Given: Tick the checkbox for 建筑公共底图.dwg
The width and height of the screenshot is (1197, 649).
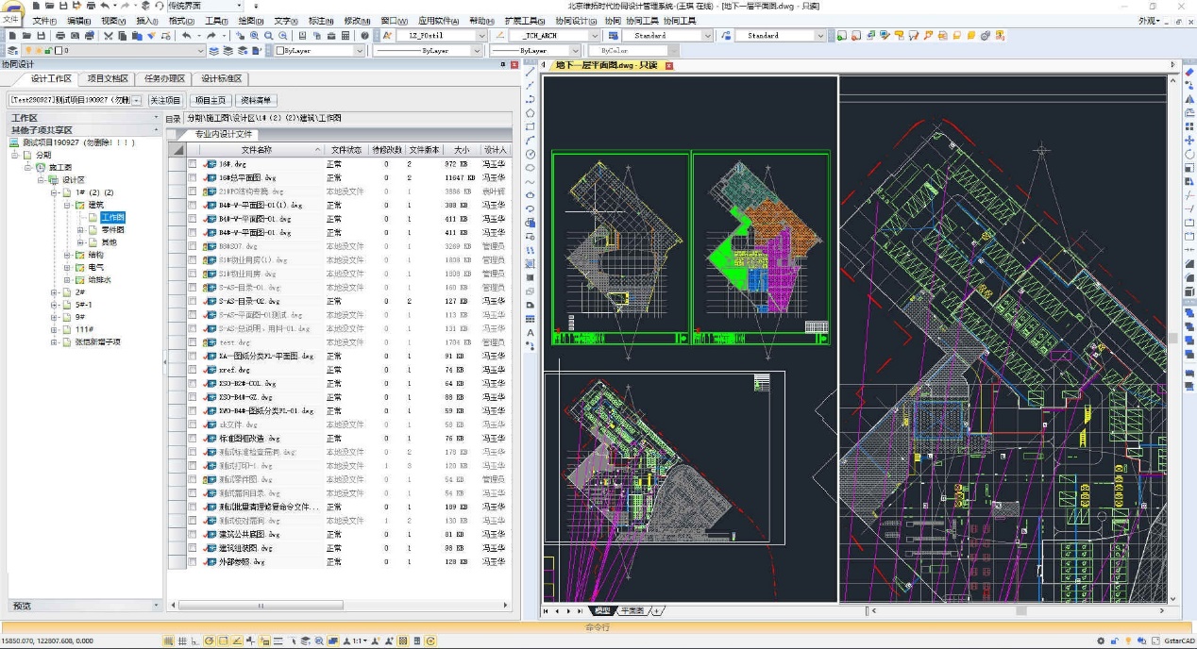Looking at the screenshot, I should (x=193, y=535).
